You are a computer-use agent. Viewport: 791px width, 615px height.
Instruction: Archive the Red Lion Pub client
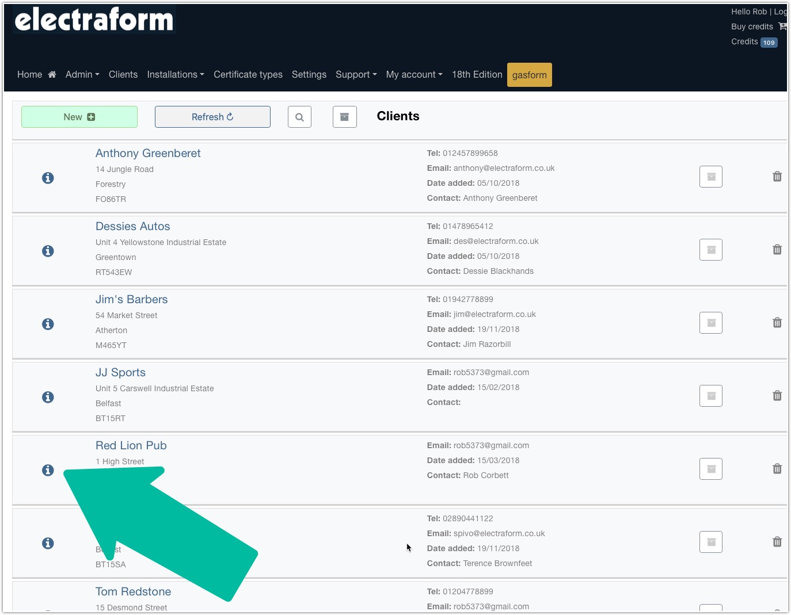click(711, 469)
